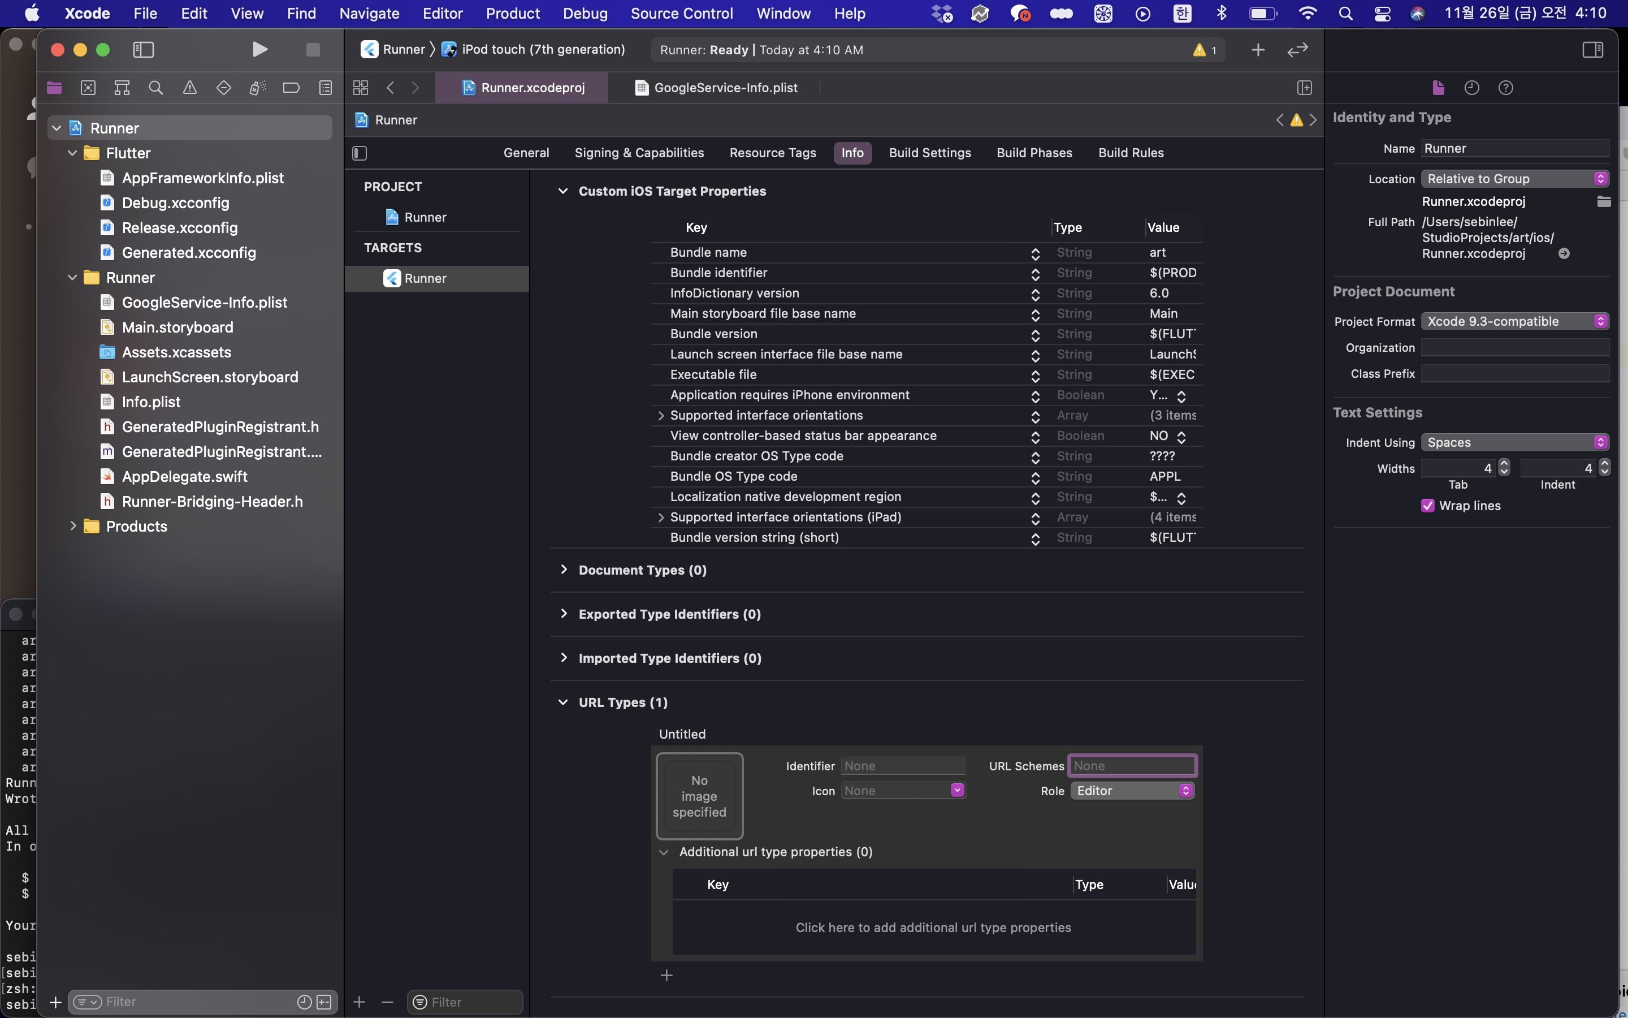Open the Find navigator magnifier icon

pyautogui.click(x=155, y=88)
